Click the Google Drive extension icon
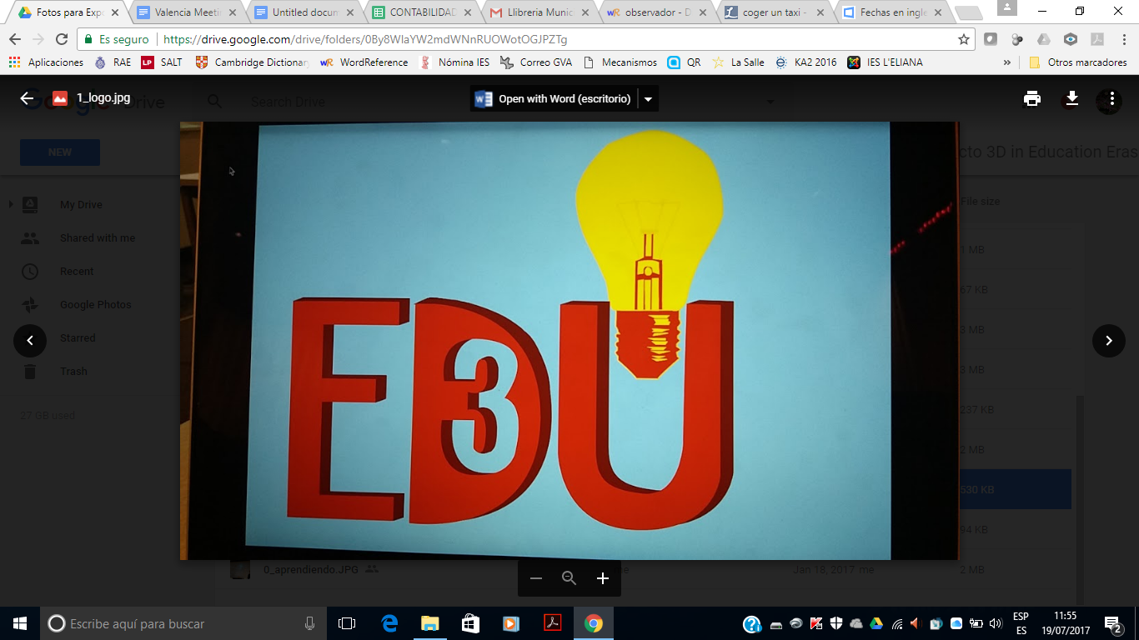Screen dimensions: 1139x640 click(x=1044, y=39)
